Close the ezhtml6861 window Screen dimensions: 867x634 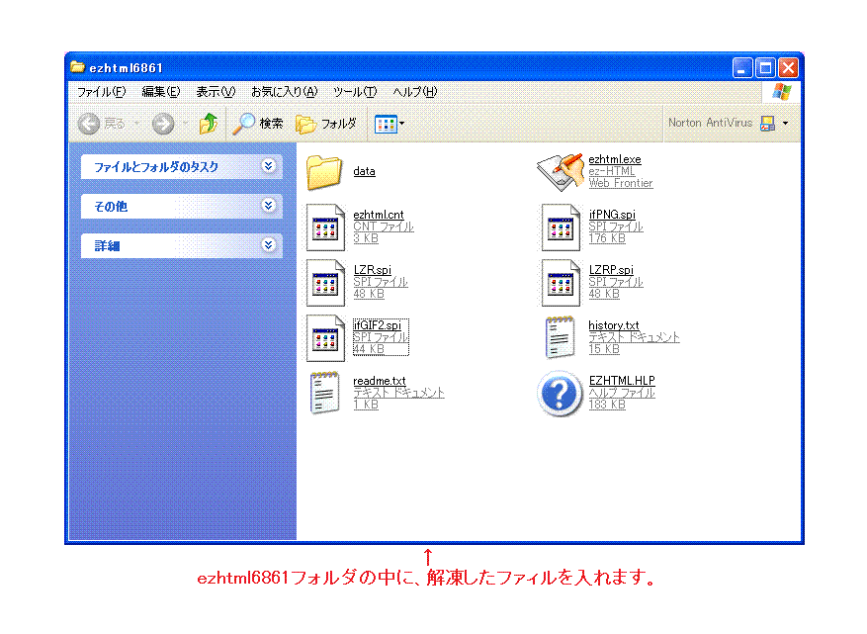tap(788, 68)
